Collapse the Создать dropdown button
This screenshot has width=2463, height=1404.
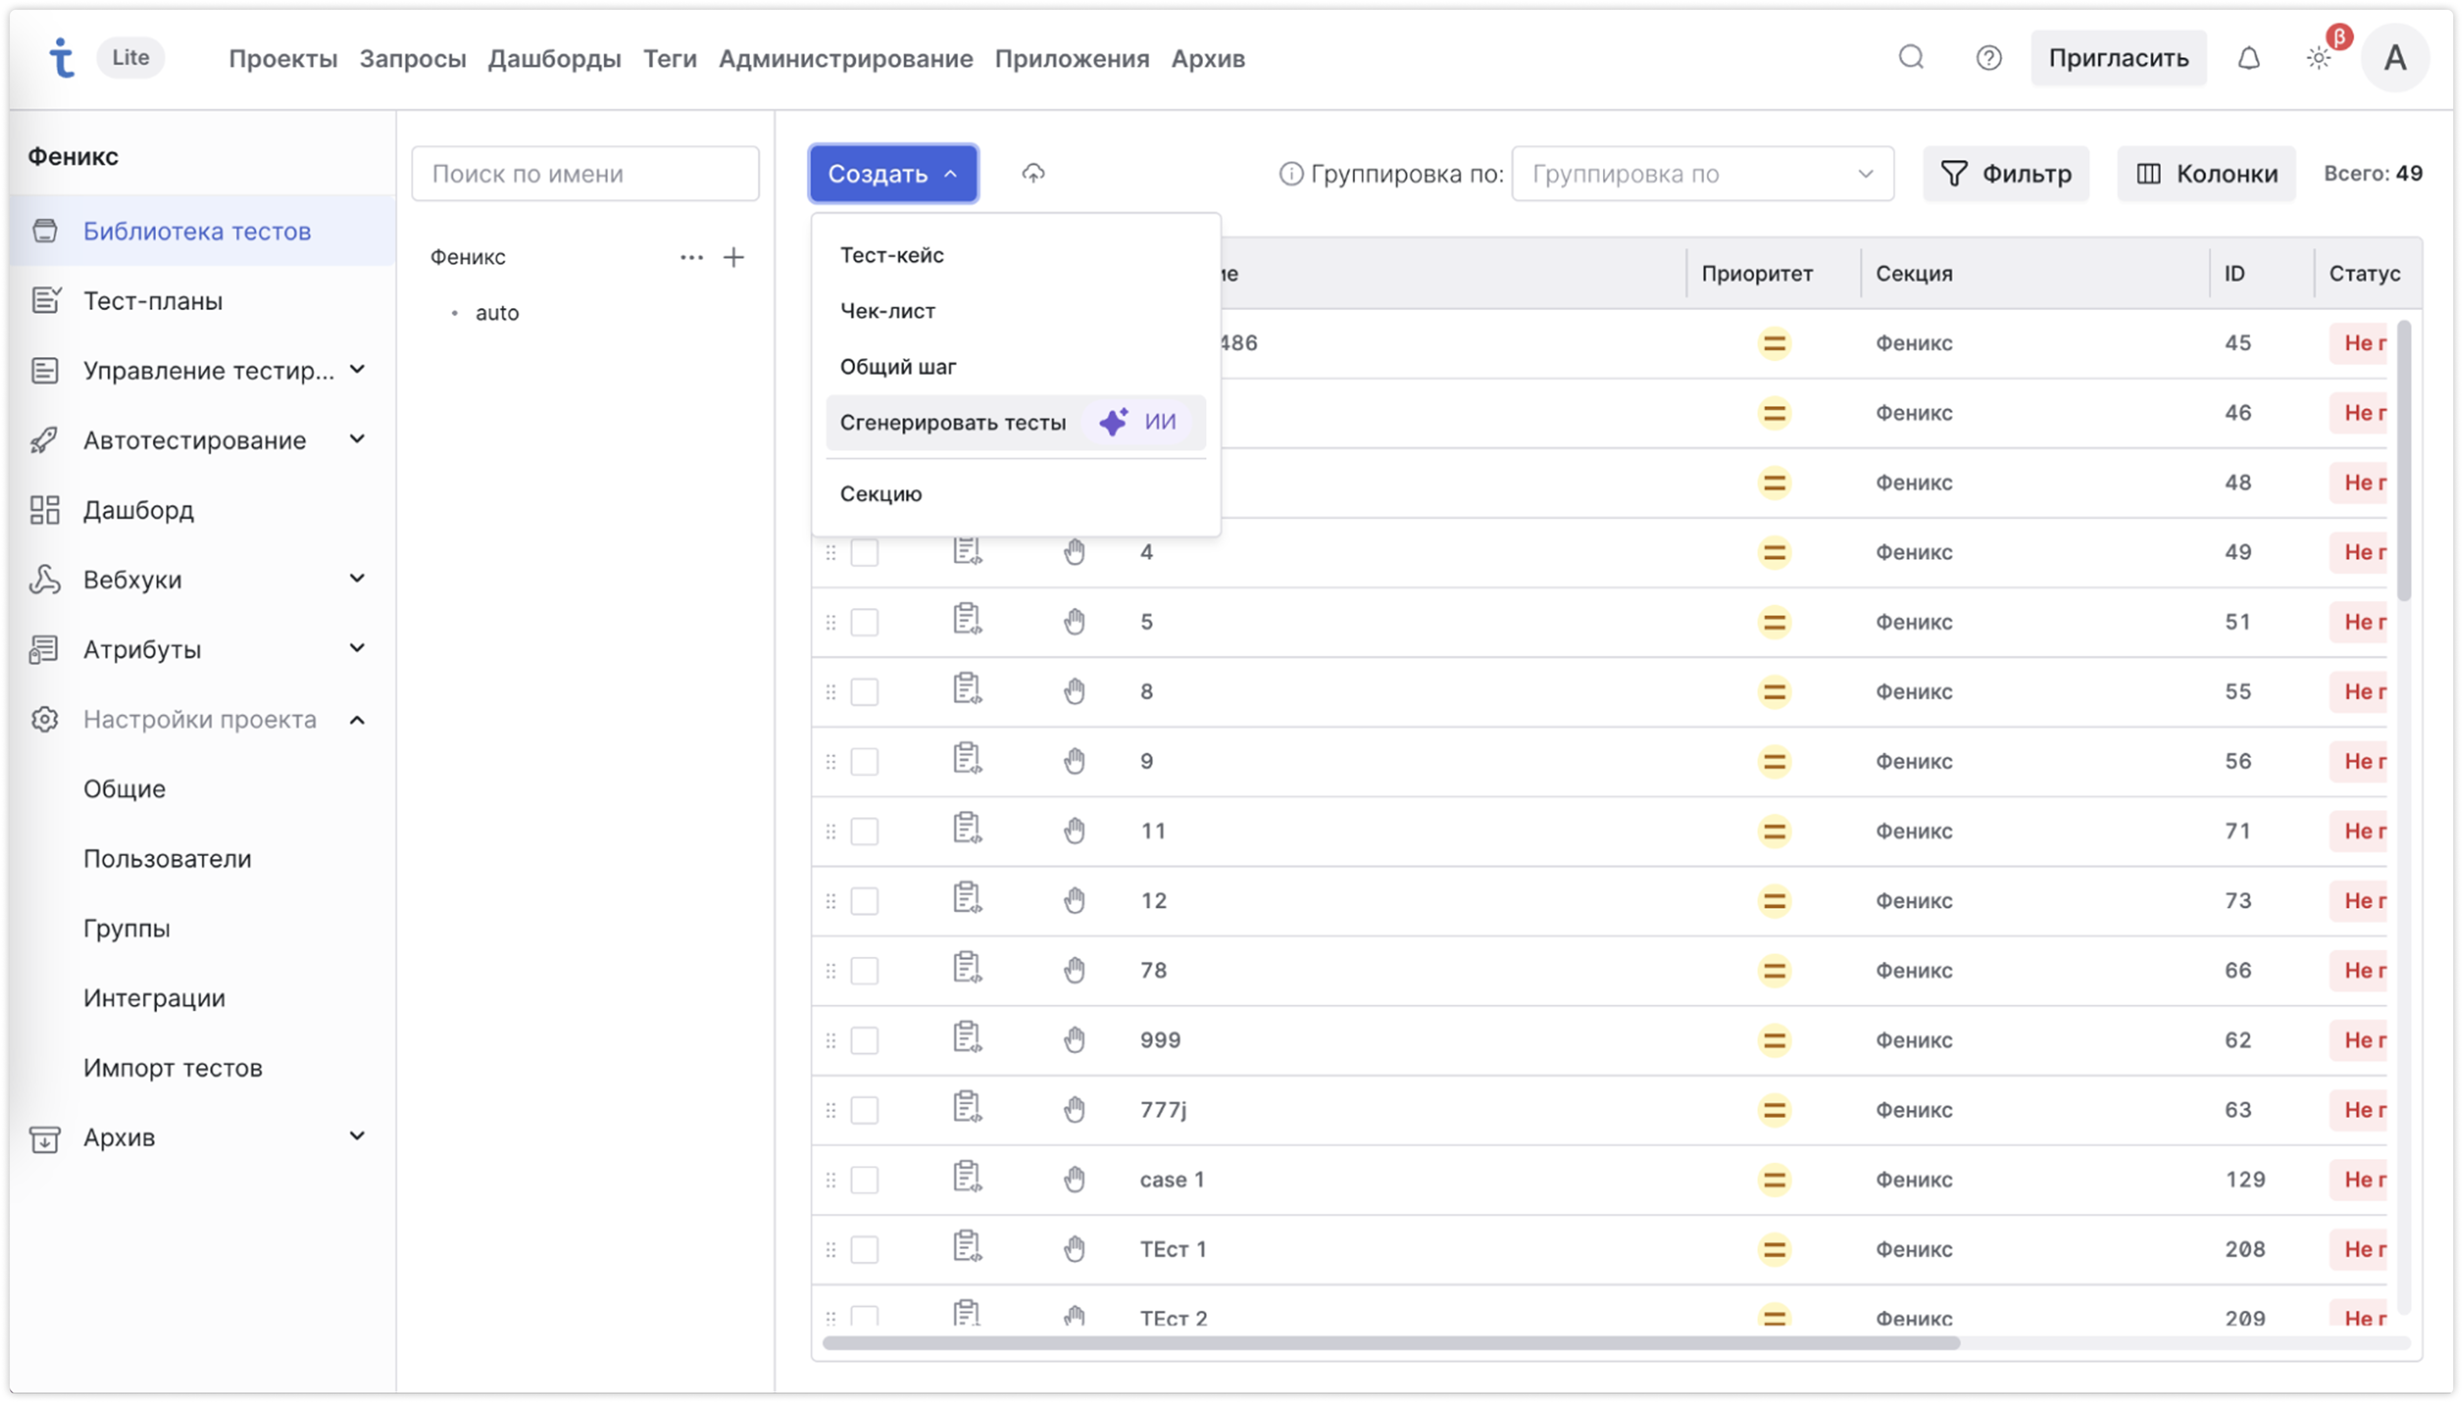pyautogui.click(x=892, y=173)
